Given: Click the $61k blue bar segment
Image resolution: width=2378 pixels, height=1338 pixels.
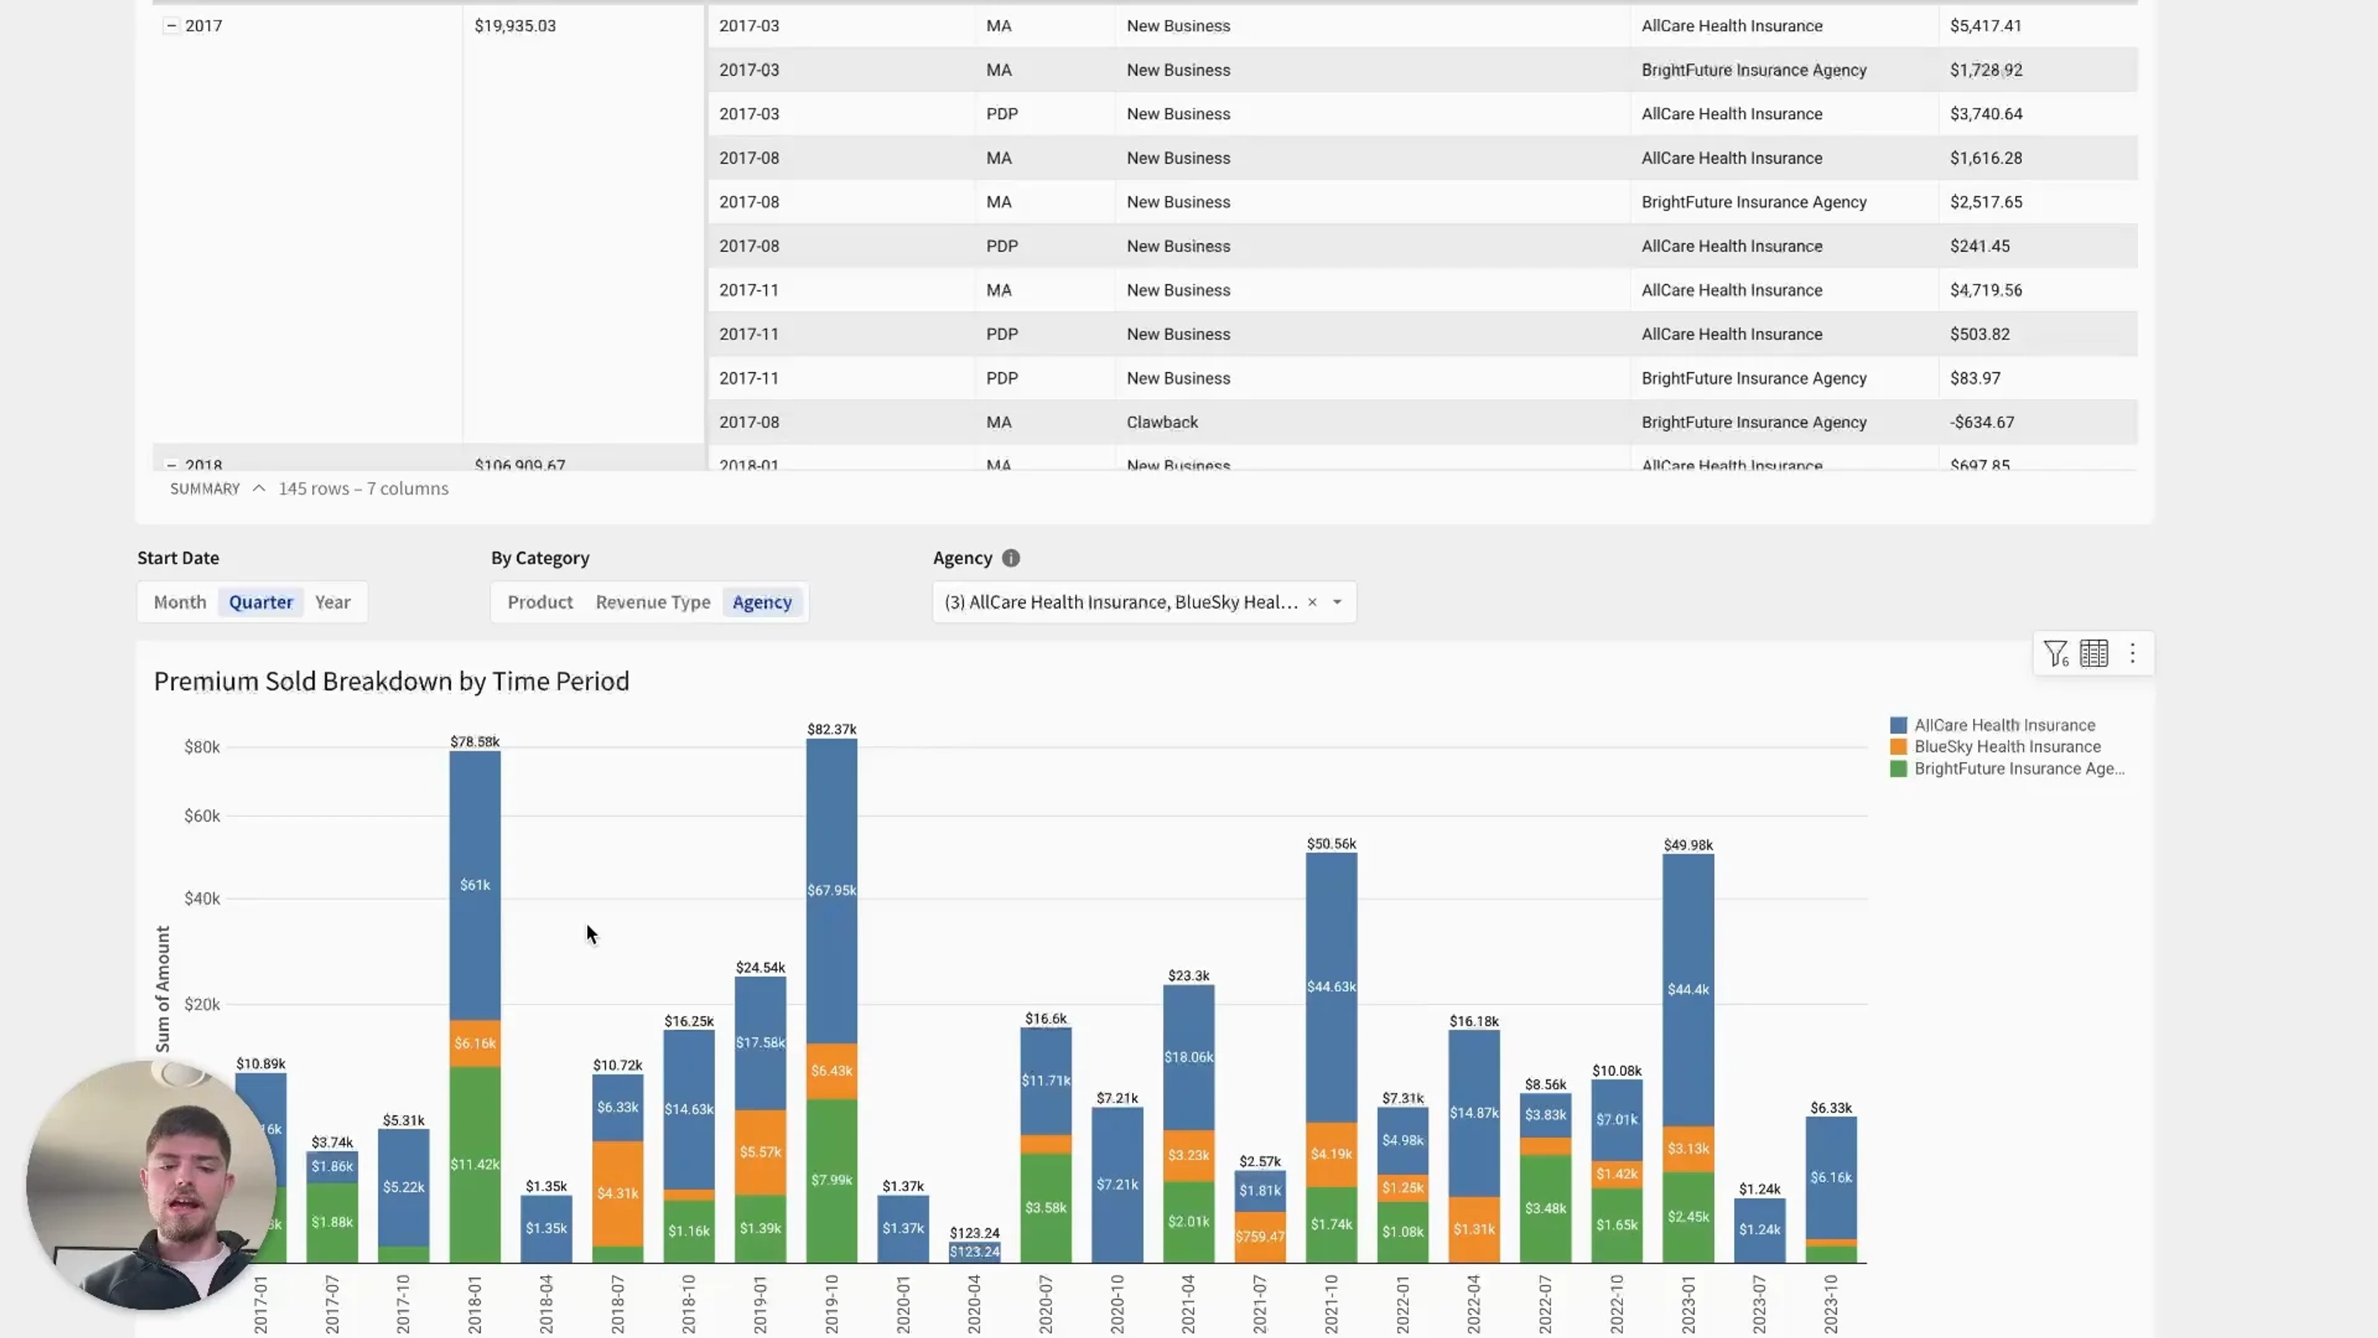Looking at the screenshot, I should (x=474, y=885).
